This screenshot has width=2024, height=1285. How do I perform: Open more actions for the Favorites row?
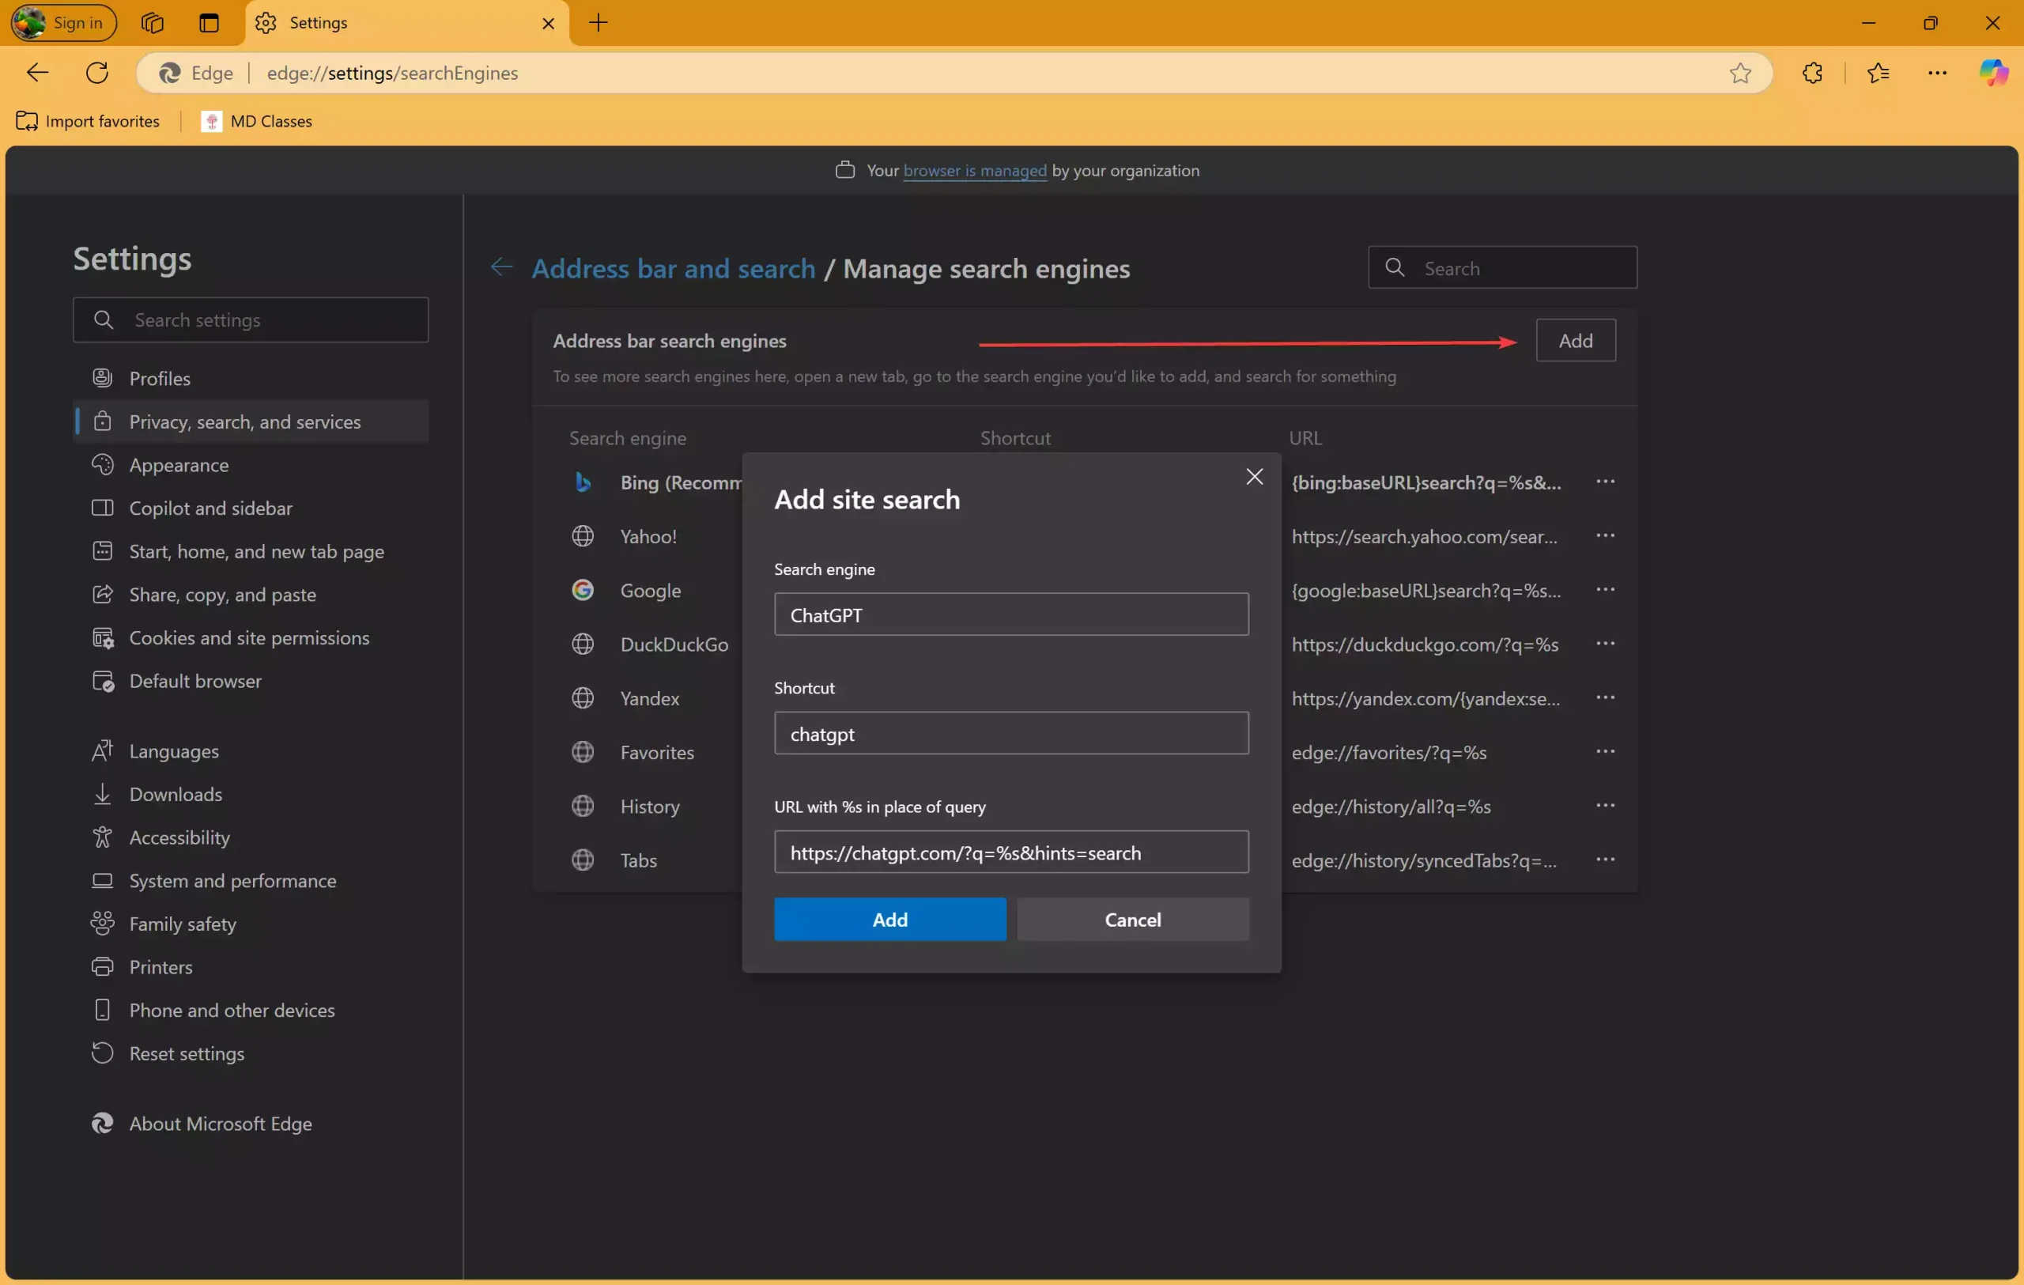[x=1605, y=752]
